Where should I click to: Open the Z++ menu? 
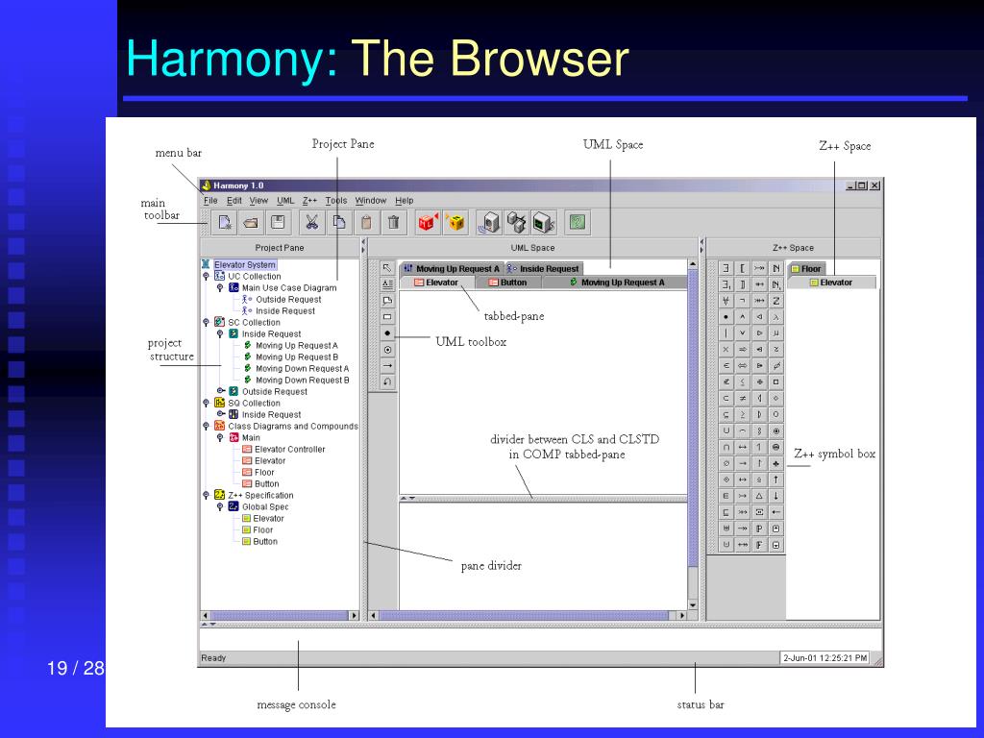click(x=309, y=200)
